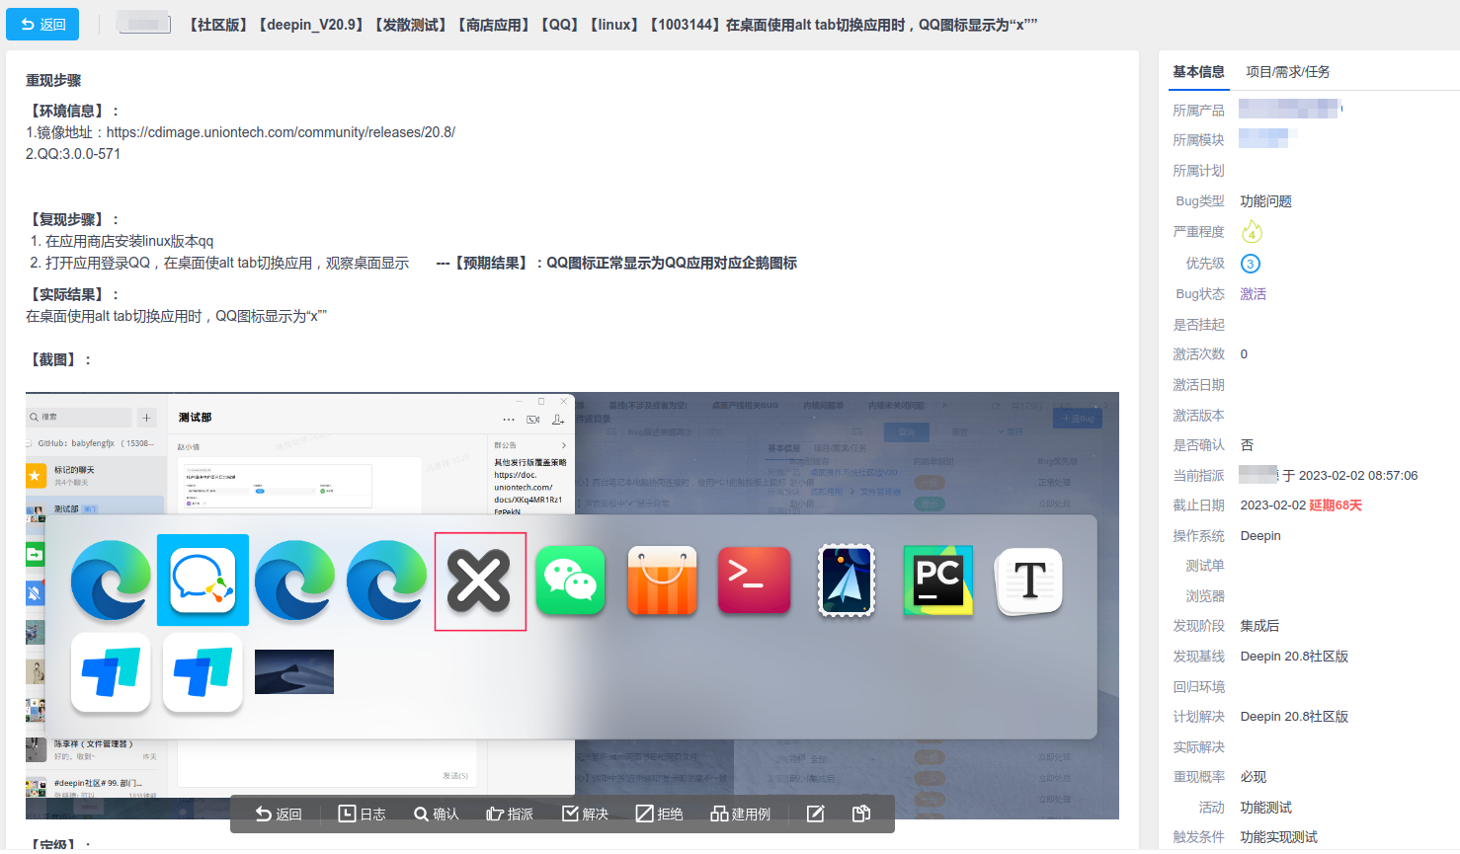The width and height of the screenshot is (1460, 854).
Task: Select the Edge icon left of chat app icon
Action: (111, 581)
